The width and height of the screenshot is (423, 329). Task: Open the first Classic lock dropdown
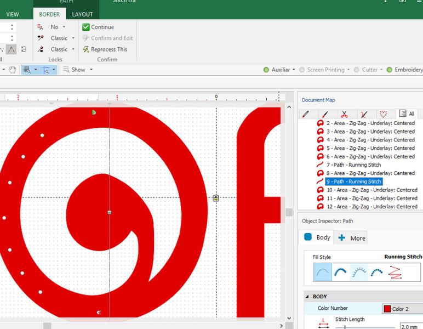pos(73,38)
